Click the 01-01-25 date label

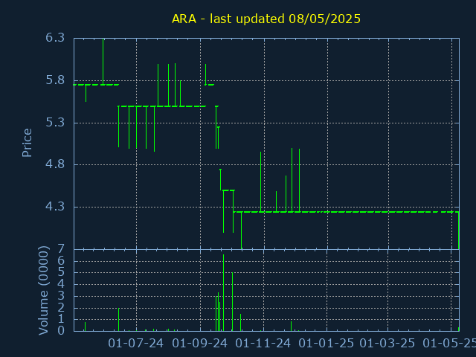(x=327, y=344)
